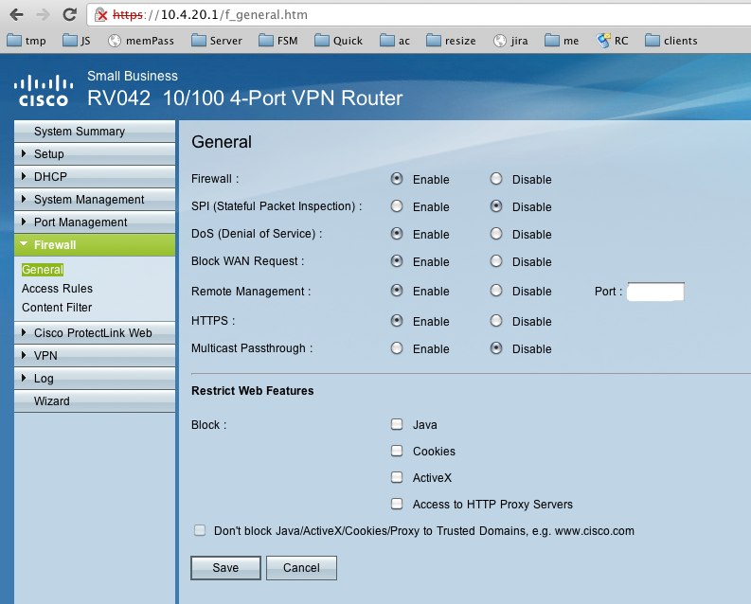The height and width of the screenshot is (604, 751).
Task: Open the Quick bookmark folder
Action: [339, 41]
